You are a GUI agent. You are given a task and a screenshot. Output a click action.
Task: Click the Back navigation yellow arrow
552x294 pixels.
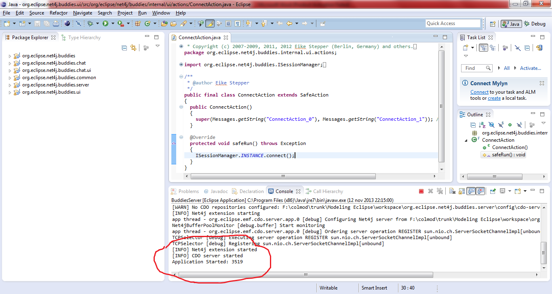(289, 23)
